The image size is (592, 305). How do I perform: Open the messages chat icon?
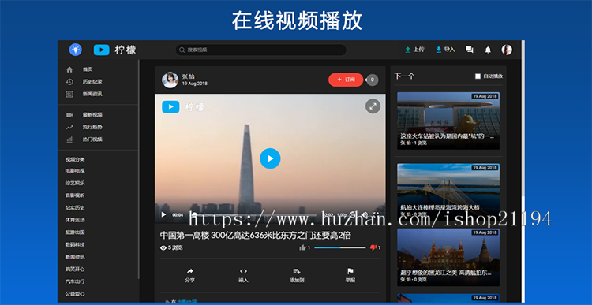[470, 50]
